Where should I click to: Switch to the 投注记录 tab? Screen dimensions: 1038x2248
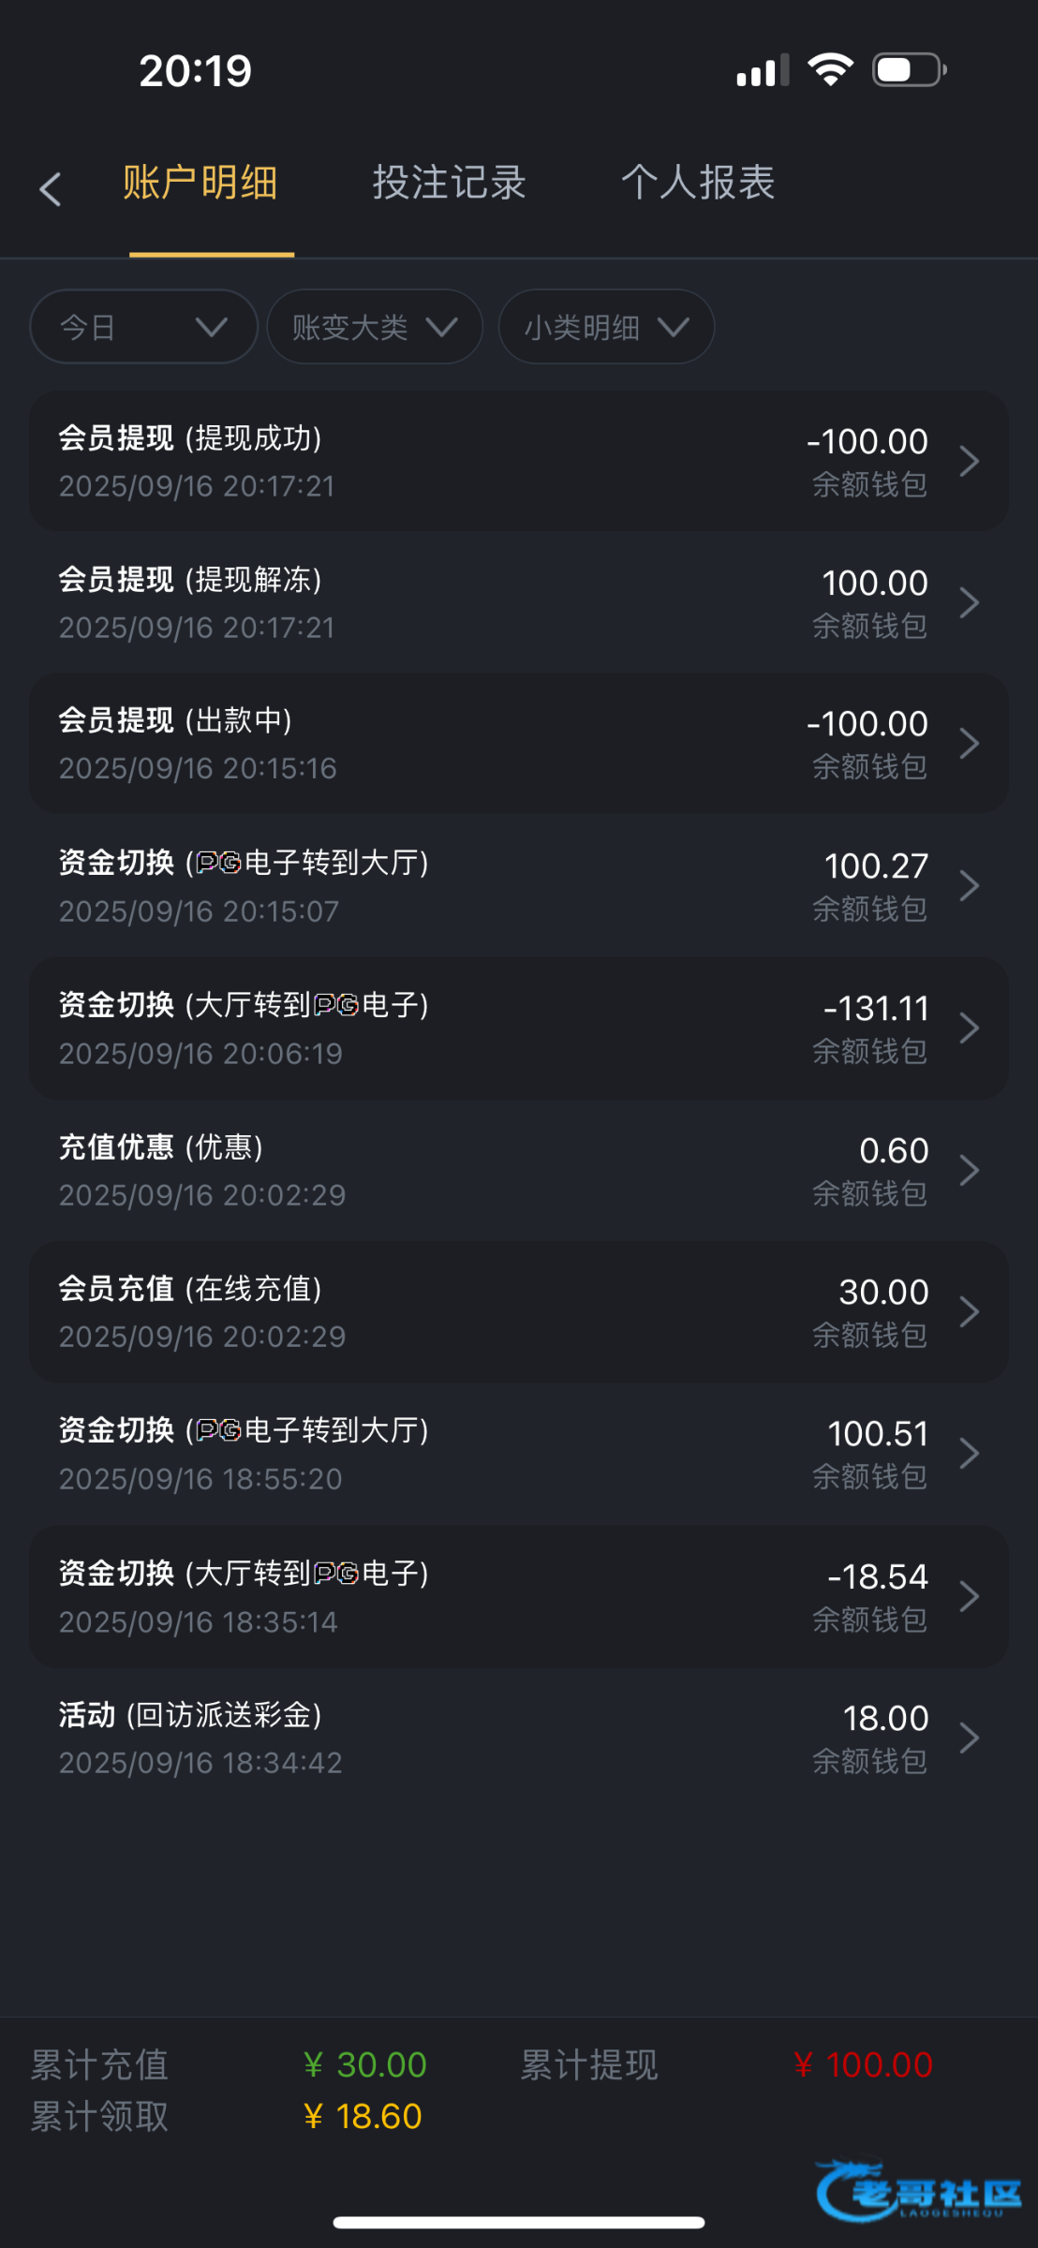pyautogui.click(x=449, y=183)
